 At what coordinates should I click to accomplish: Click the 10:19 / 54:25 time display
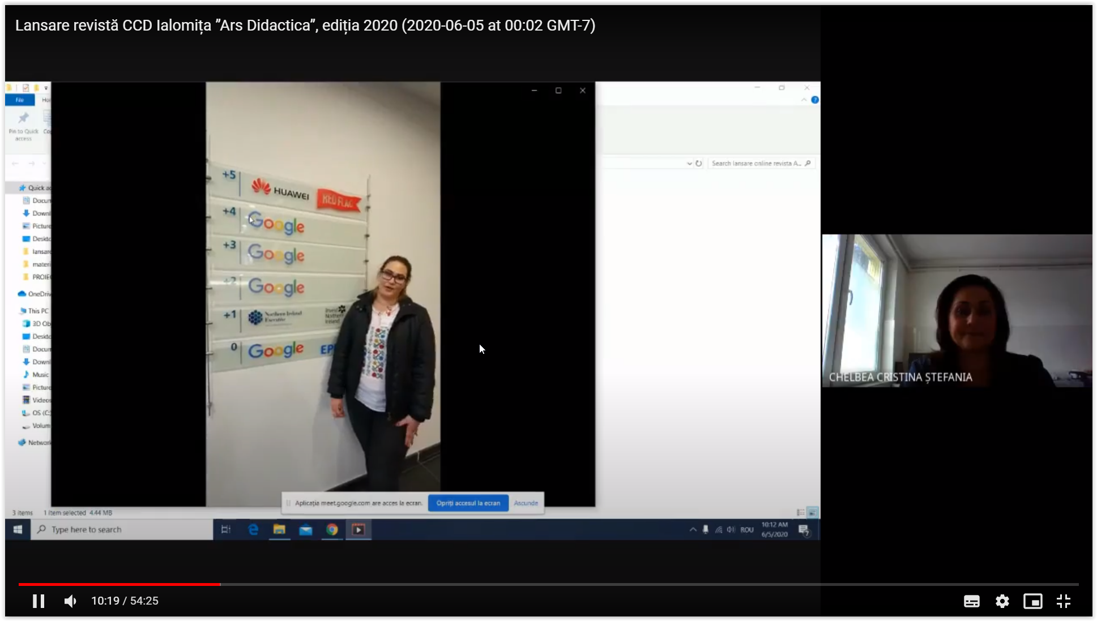125,601
